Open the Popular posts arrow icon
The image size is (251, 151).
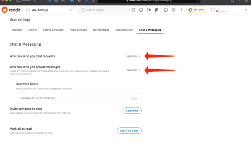coord(134,10)
